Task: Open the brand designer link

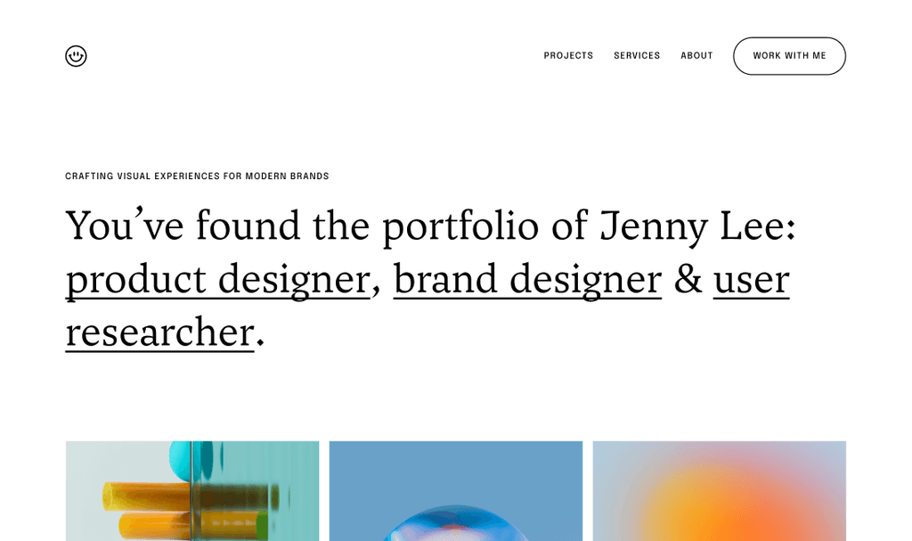Action: [527, 279]
